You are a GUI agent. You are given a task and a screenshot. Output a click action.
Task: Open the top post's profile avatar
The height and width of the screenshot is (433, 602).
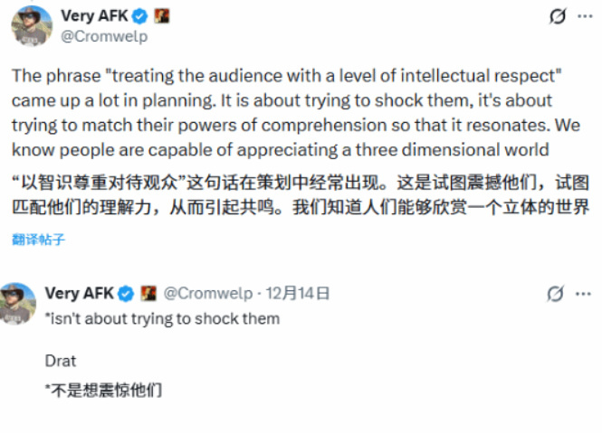[x=31, y=27]
